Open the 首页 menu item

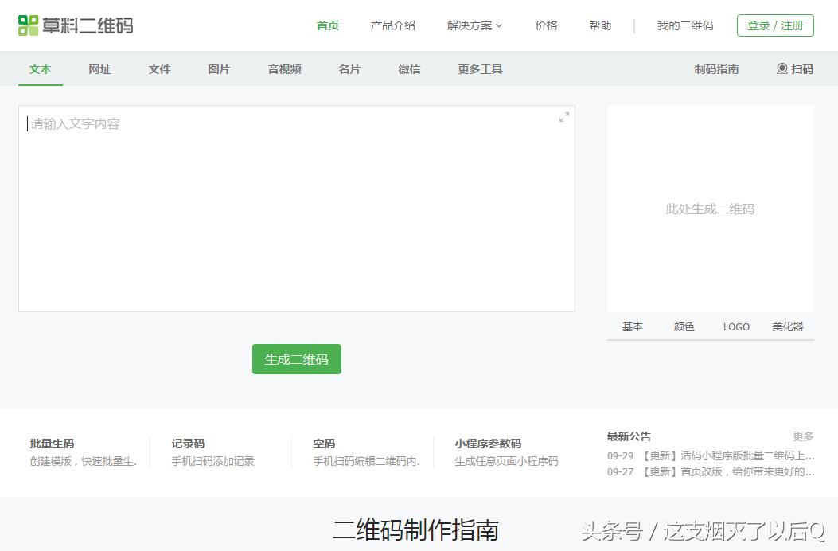point(327,25)
